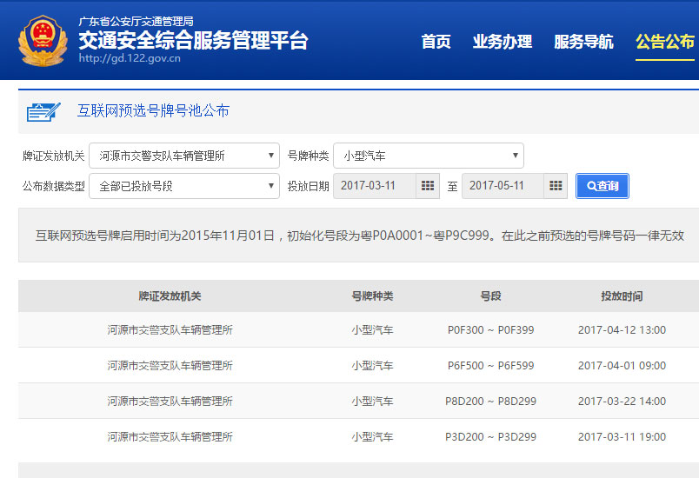Click 投放时间 column header
699x478 pixels.
tap(622, 295)
